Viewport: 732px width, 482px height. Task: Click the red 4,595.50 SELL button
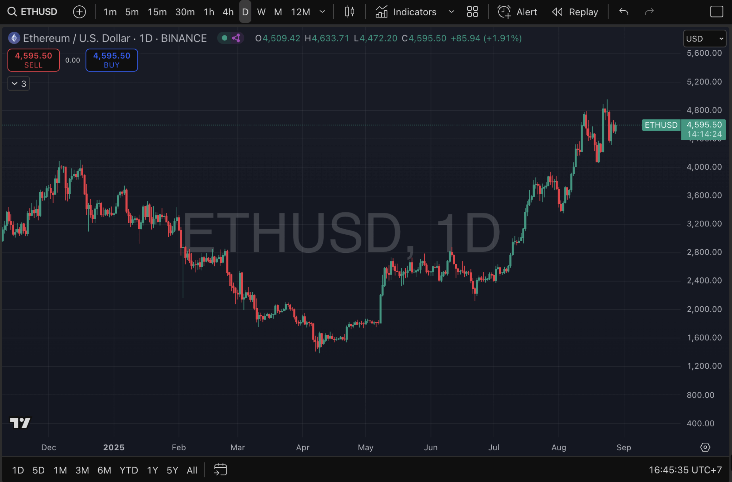(x=34, y=60)
